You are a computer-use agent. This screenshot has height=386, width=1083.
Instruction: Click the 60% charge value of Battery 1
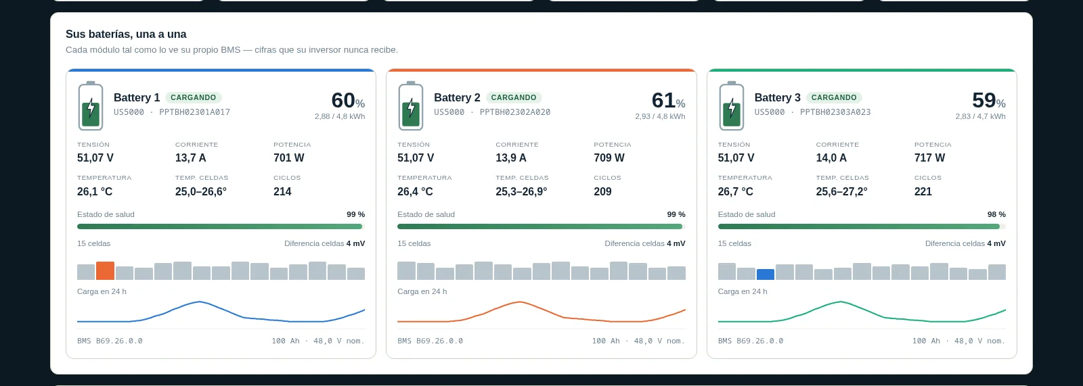pos(348,100)
